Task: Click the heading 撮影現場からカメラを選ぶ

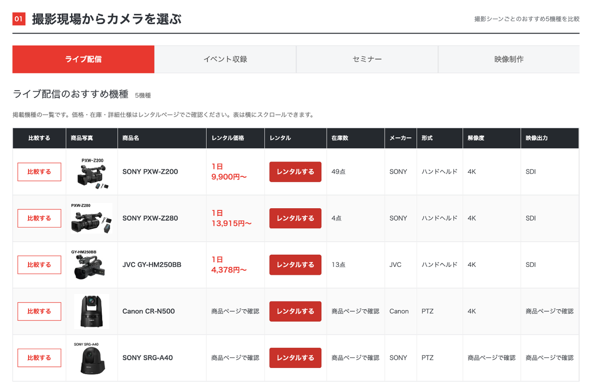Action: click(107, 19)
